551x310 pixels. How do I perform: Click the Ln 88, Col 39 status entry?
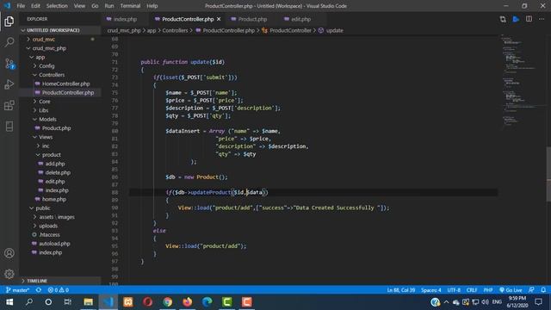pos(401,290)
